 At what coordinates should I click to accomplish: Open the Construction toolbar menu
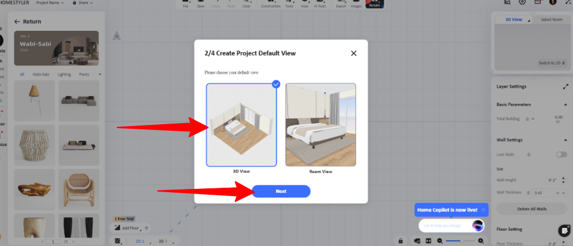click(271, 4)
